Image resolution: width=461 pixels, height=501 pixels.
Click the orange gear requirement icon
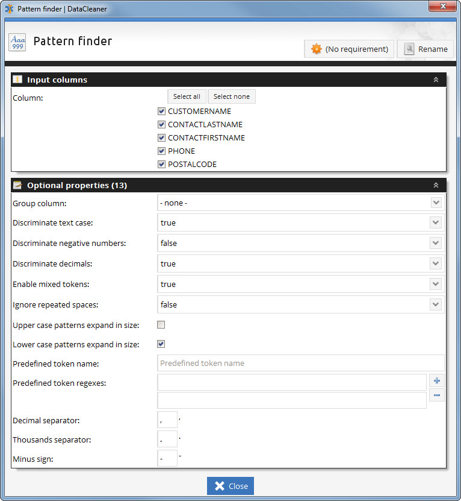point(316,49)
